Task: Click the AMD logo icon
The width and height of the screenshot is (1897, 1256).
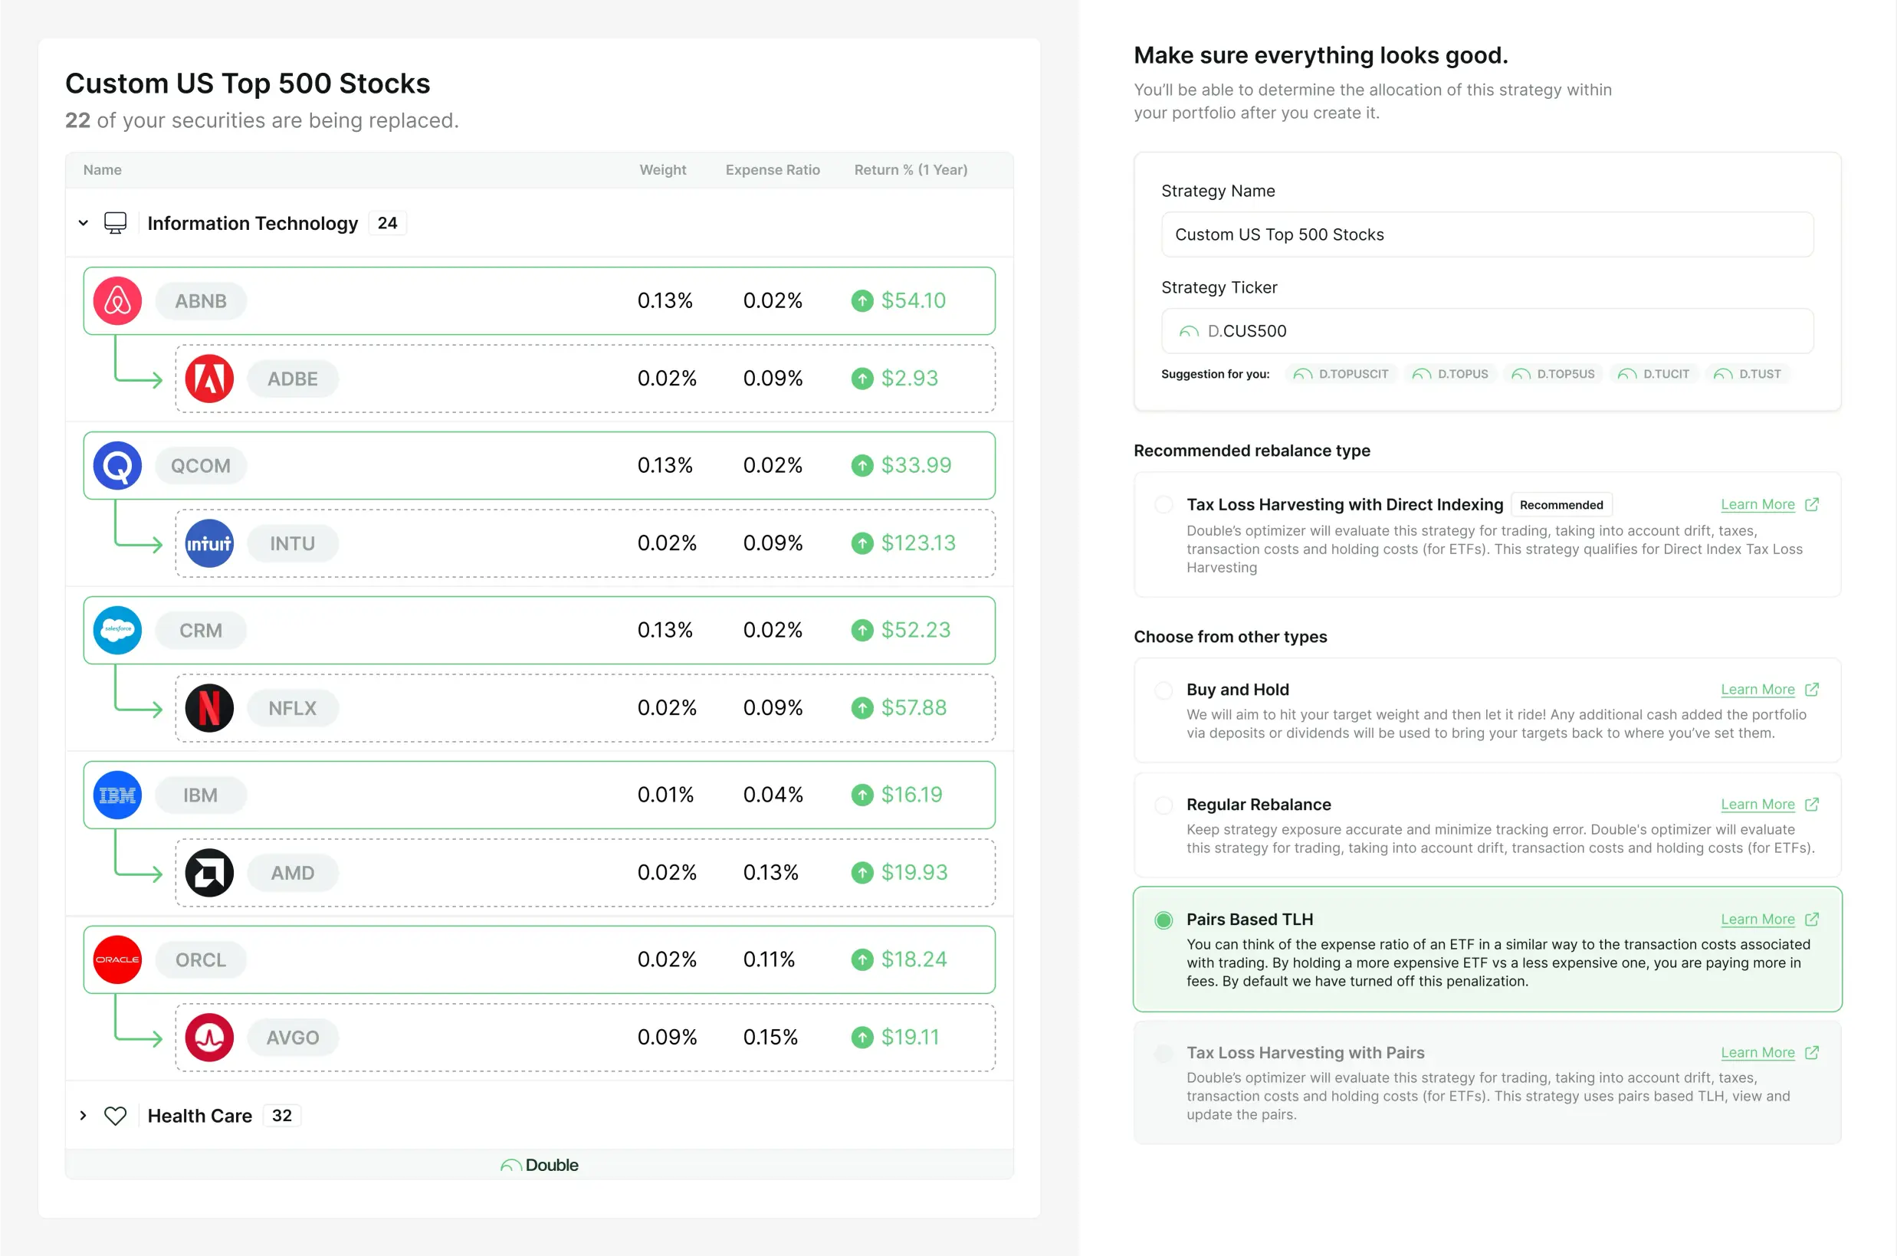Action: point(209,872)
